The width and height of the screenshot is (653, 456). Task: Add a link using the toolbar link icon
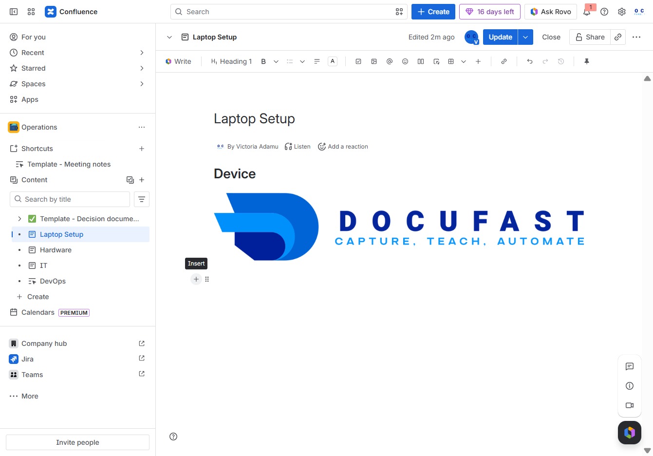[504, 61]
